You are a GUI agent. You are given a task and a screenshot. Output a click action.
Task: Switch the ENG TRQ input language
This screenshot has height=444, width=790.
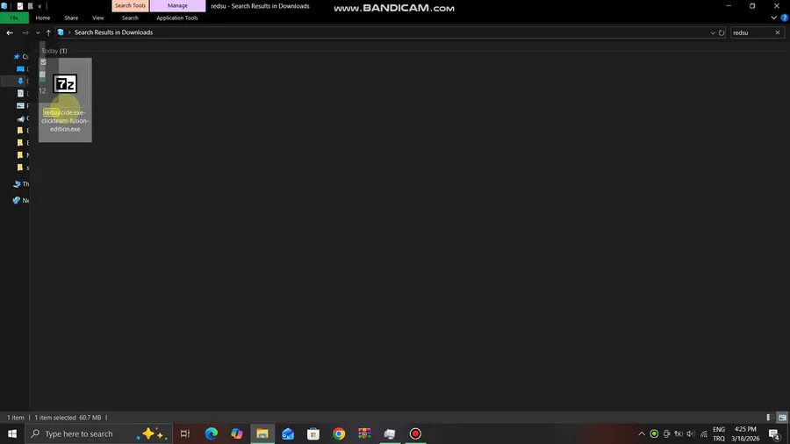click(719, 433)
